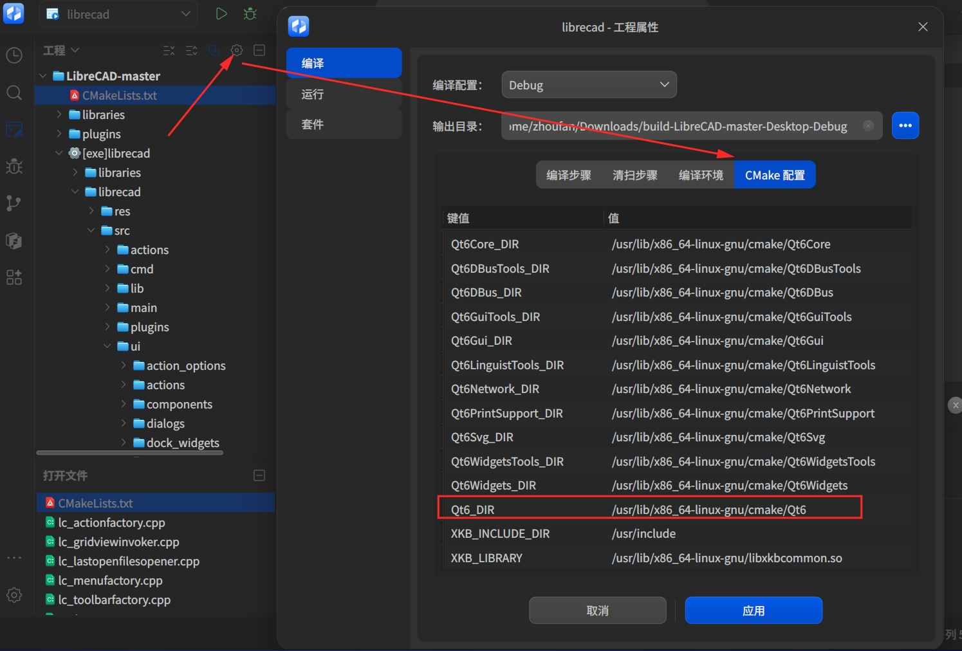
Task: Select the 运行 side tab
Action: pyautogui.click(x=344, y=94)
